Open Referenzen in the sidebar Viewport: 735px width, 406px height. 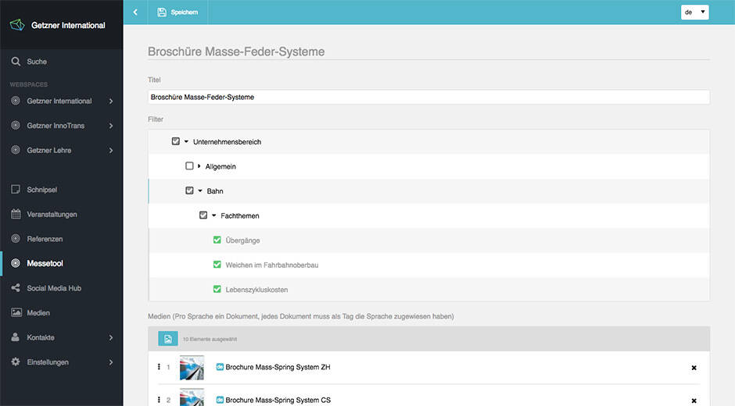(45, 239)
